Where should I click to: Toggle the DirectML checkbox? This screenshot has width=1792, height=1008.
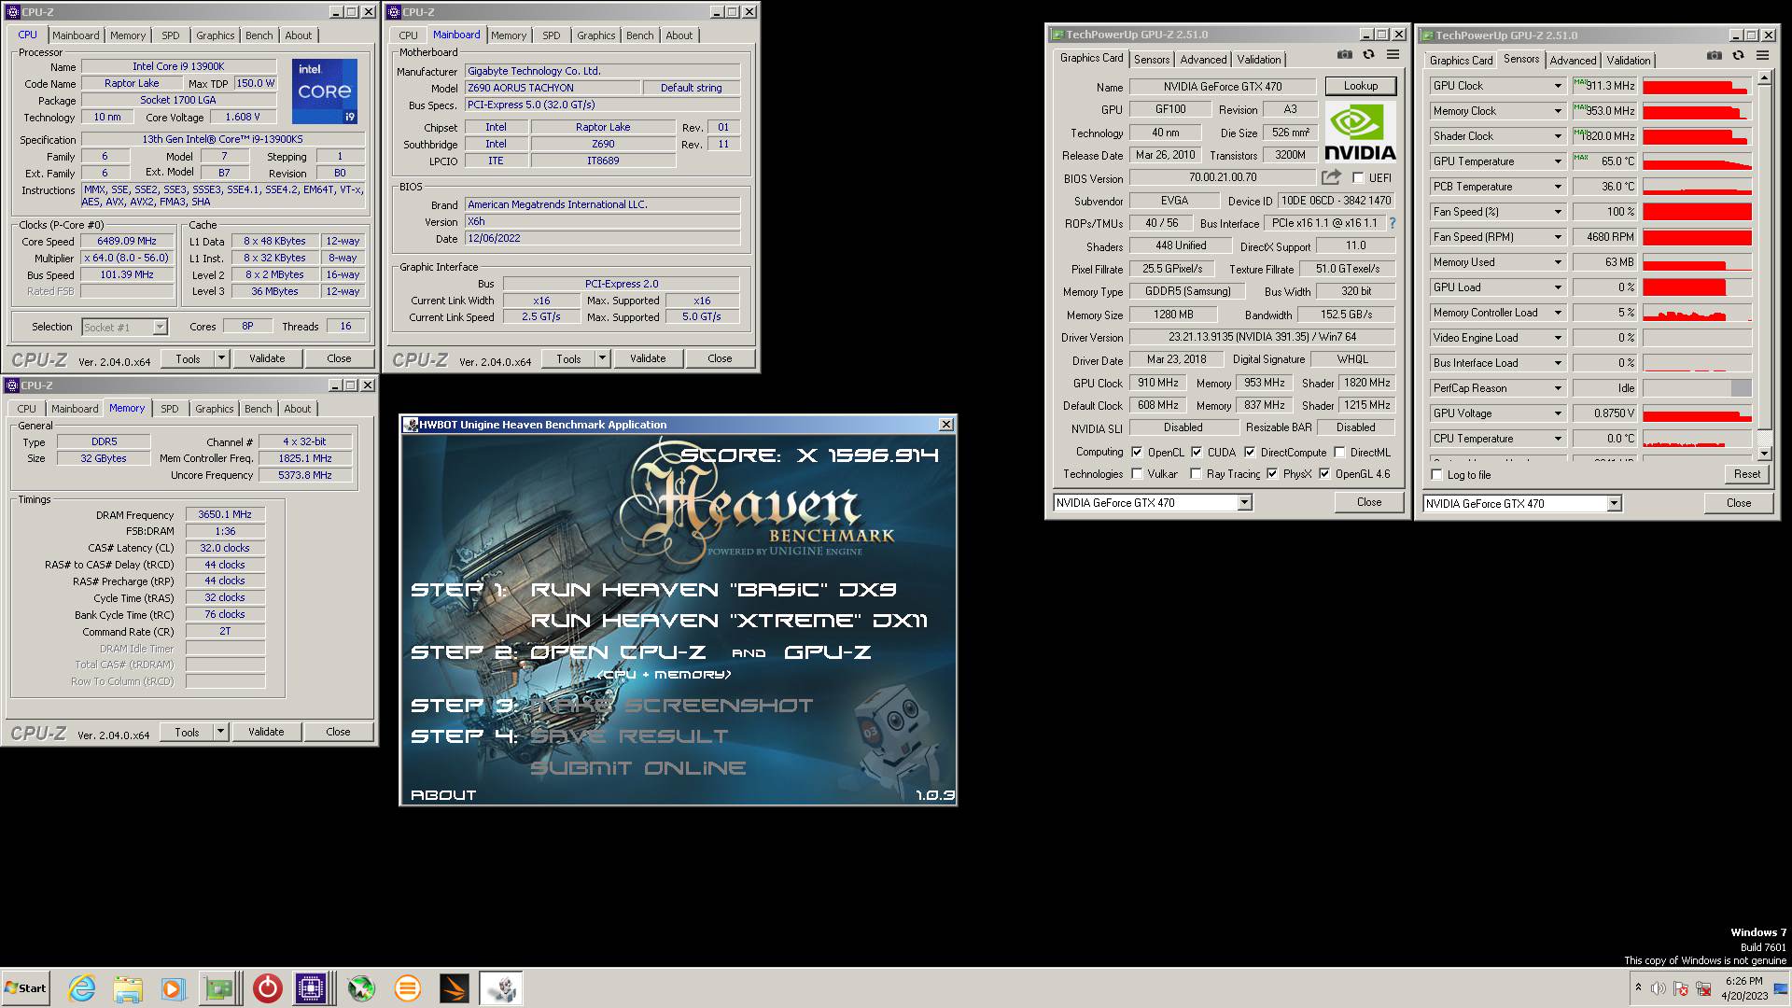point(1339,452)
